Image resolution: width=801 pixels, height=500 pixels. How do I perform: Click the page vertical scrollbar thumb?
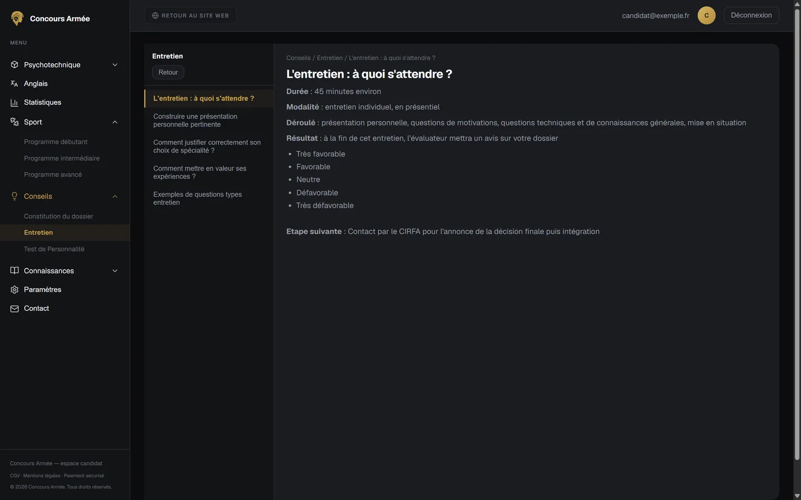pos(797,234)
